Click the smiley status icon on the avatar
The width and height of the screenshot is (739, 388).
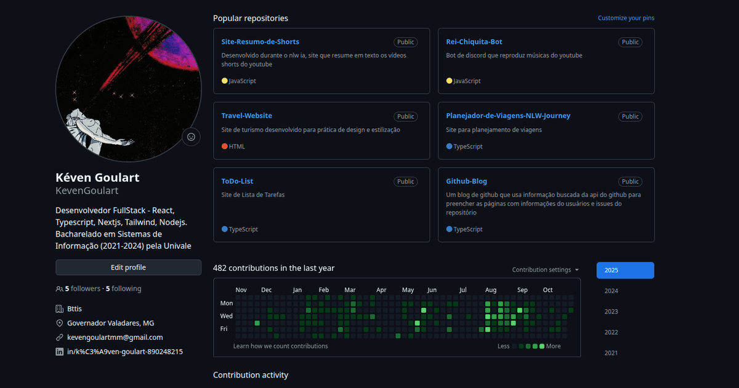coord(191,137)
